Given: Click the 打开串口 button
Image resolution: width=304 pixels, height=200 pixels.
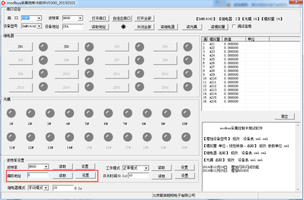Looking at the screenshot, I should pyautogui.click(x=99, y=19).
